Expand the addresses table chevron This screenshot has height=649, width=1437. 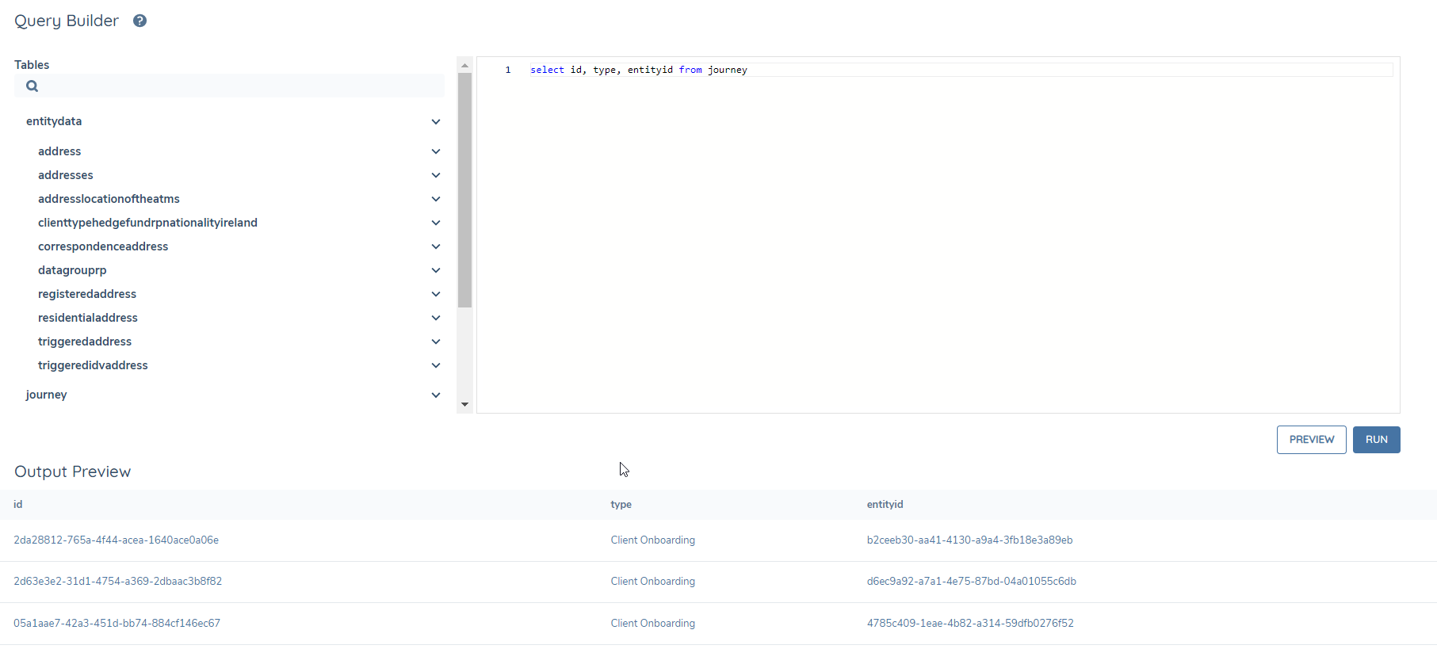(x=435, y=175)
